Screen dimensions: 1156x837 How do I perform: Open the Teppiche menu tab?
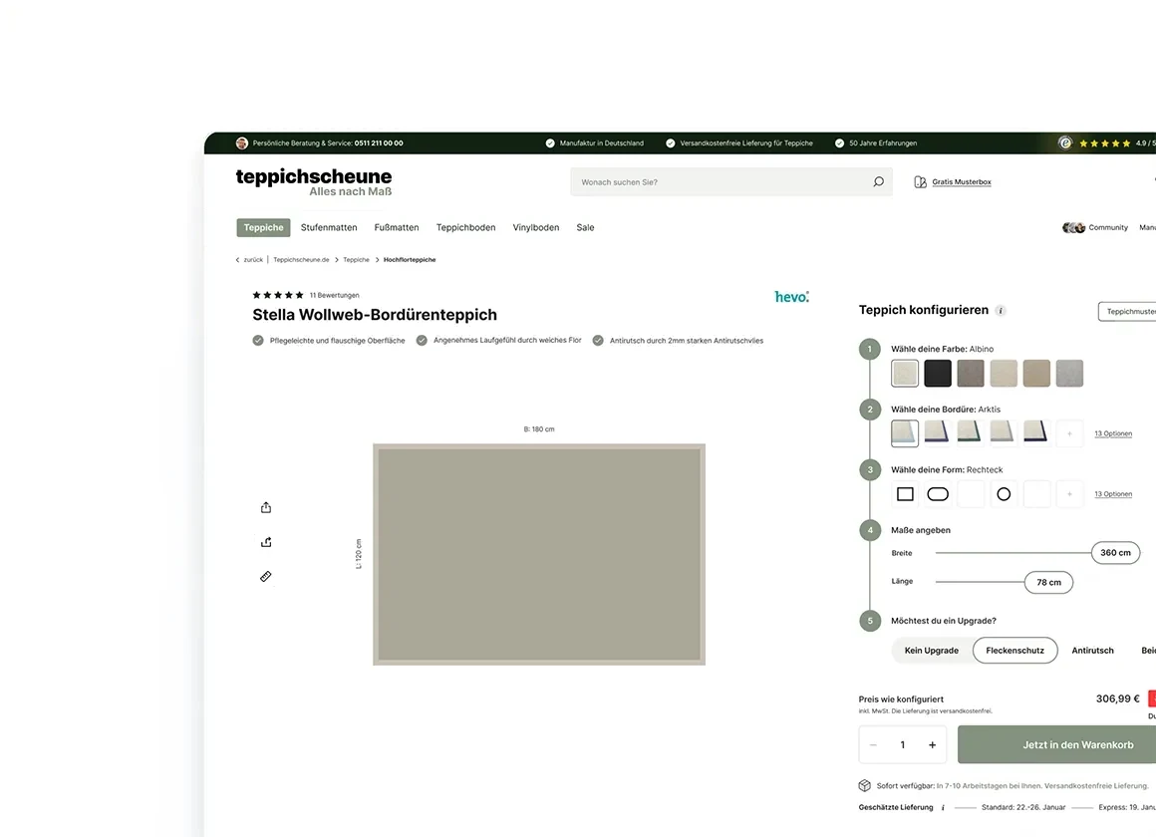point(263,228)
